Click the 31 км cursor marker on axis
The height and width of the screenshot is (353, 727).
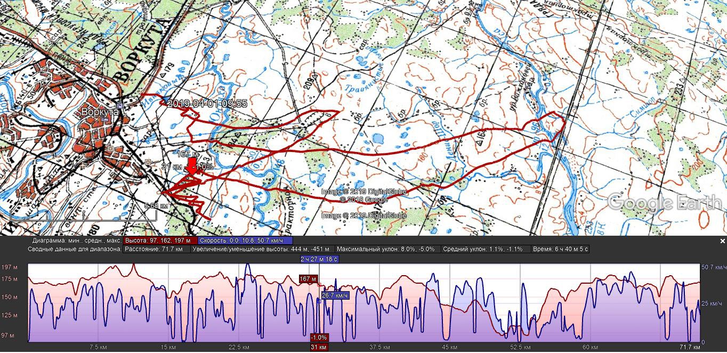[319, 347]
